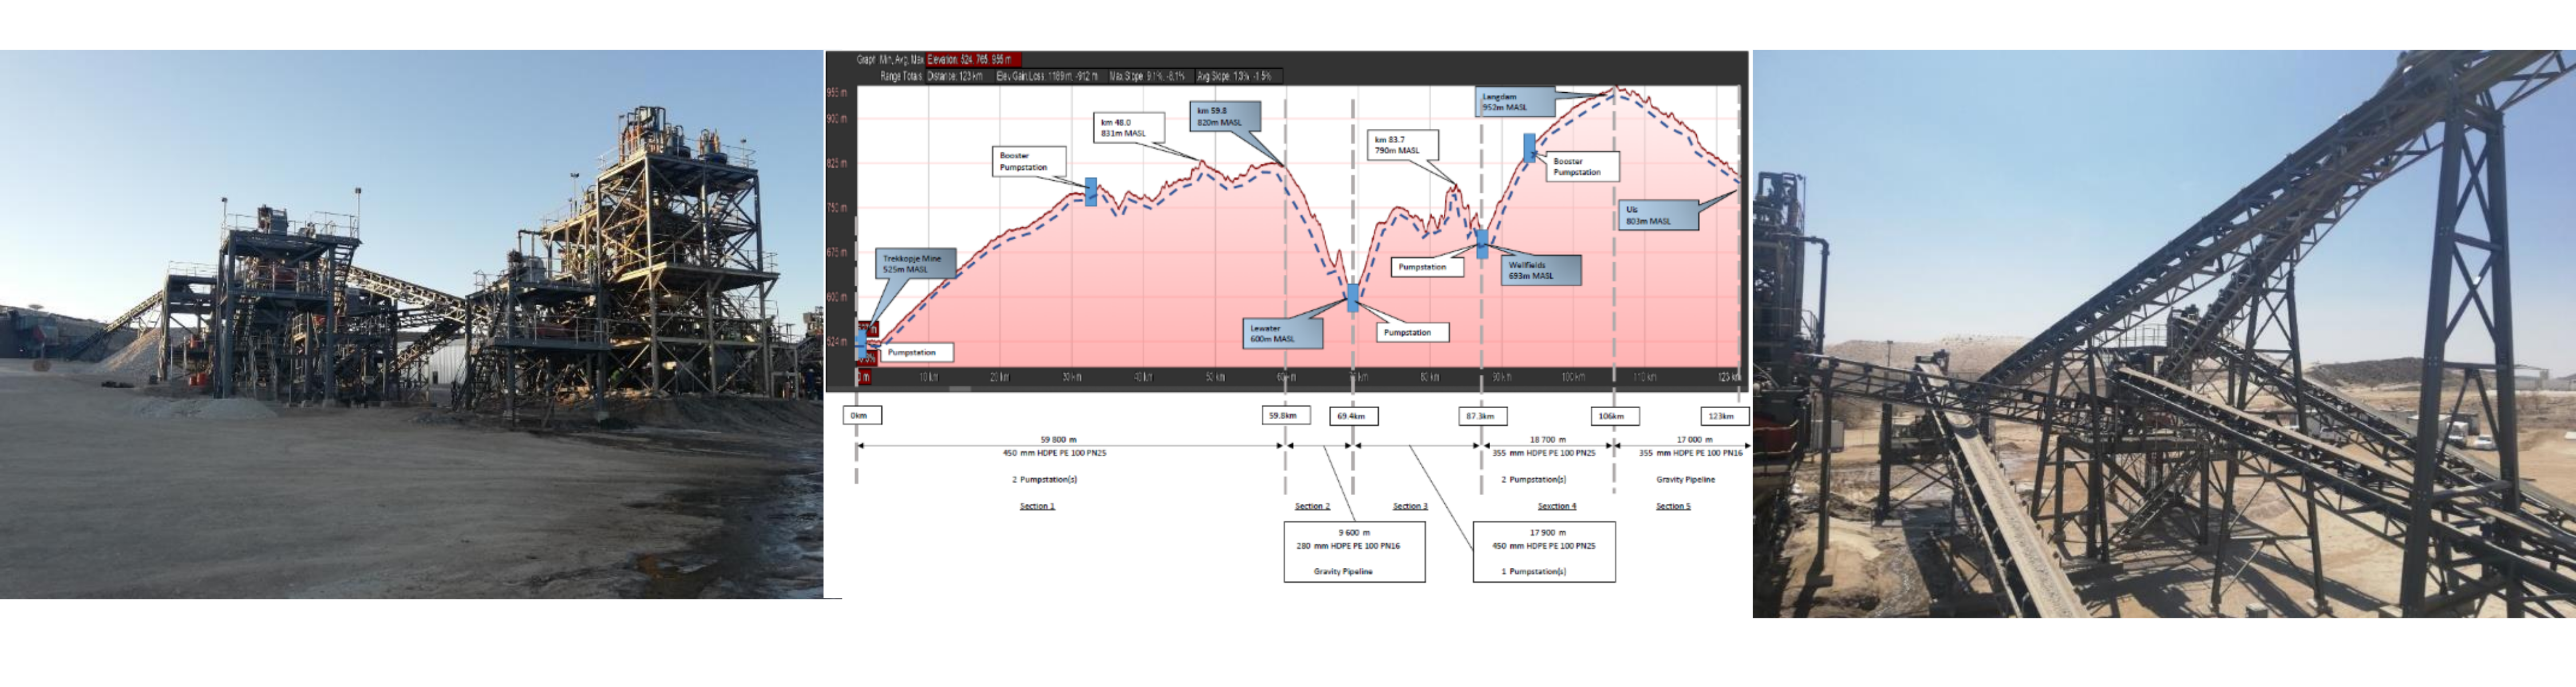Select the Section 3 underlined label
2576x687 pixels.
click(1410, 506)
